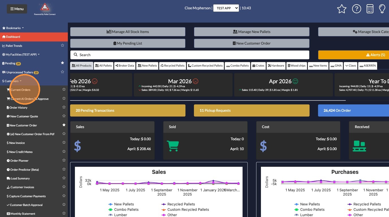
Task: Click the dollar icon in Sales card
Action: [77, 146]
